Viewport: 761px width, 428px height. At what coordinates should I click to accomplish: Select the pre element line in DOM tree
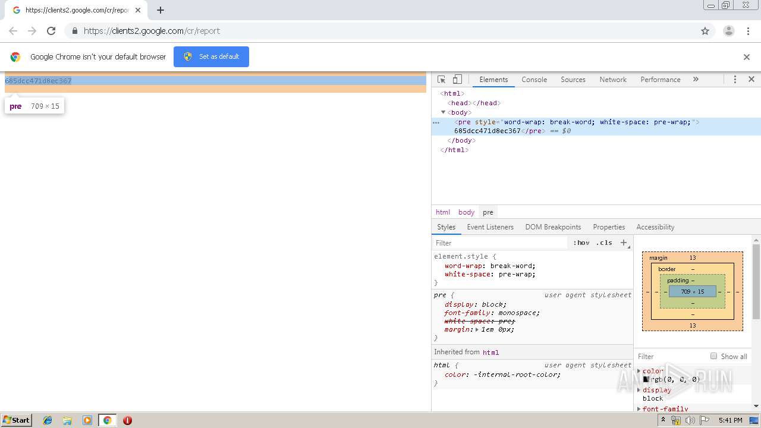coord(596,127)
